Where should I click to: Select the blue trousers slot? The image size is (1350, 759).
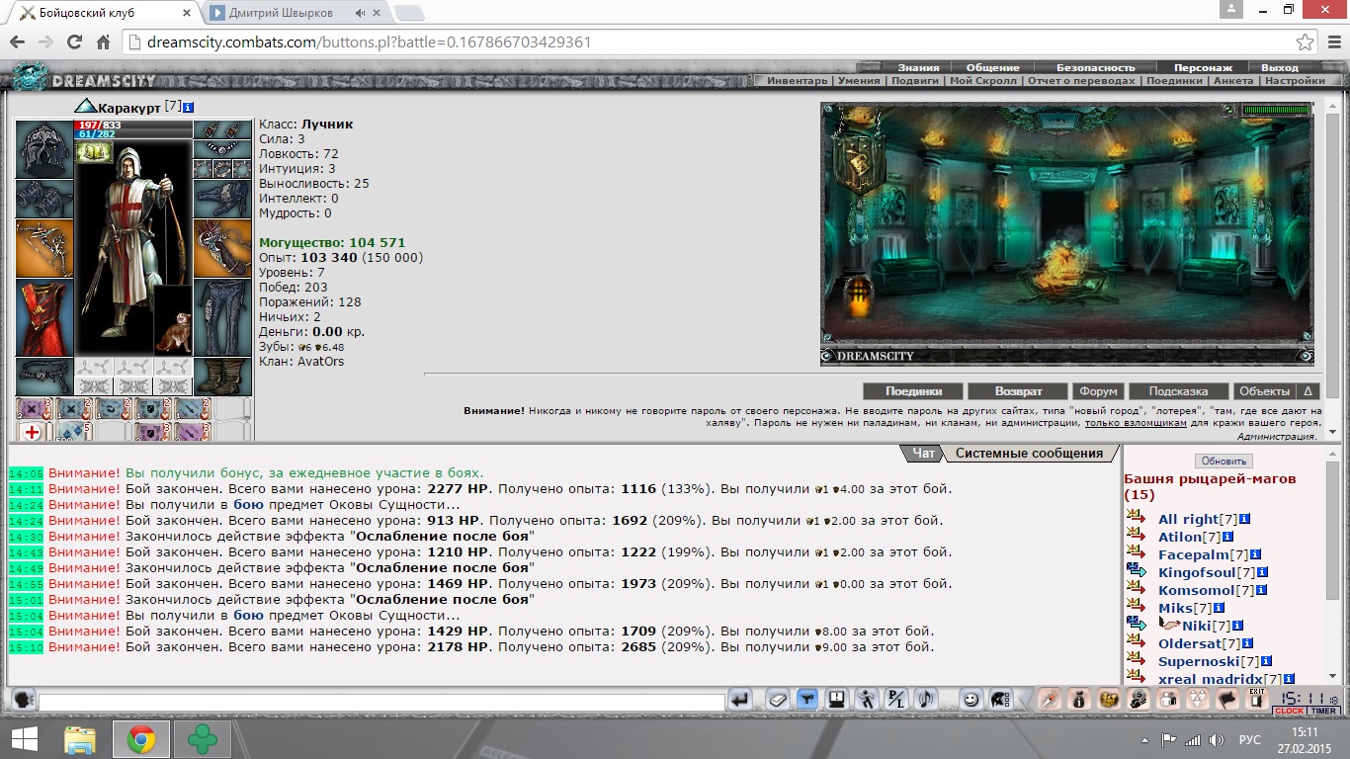tap(221, 317)
